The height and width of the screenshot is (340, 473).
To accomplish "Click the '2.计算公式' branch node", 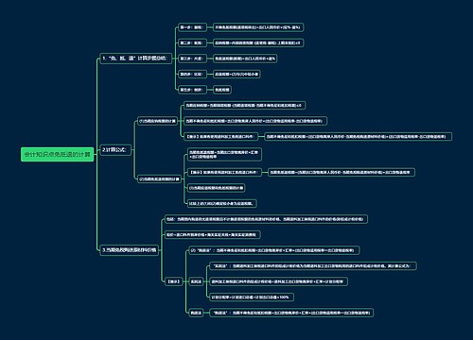I will coord(115,150).
